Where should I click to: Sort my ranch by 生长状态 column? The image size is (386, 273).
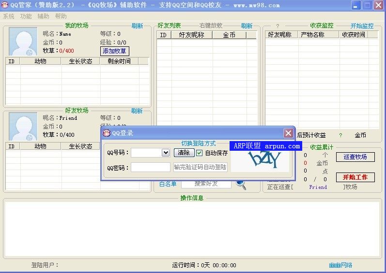tap(80, 61)
